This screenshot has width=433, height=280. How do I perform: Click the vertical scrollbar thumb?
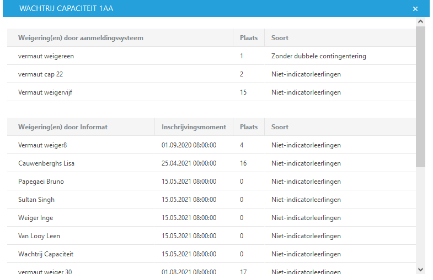(x=420, y=96)
